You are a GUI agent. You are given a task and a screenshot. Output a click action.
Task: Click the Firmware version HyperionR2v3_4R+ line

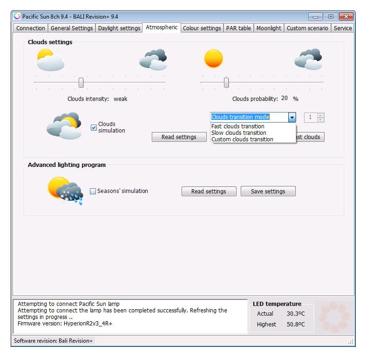coord(65,324)
